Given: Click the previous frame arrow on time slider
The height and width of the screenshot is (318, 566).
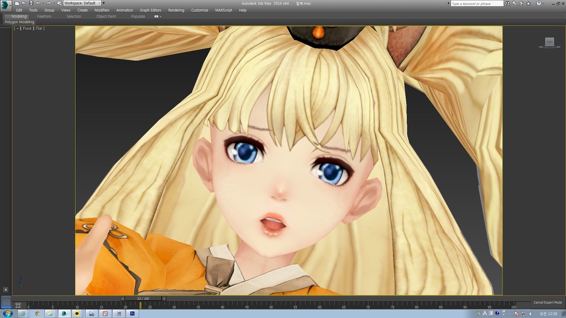Looking at the screenshot, I should pos(122,299).
